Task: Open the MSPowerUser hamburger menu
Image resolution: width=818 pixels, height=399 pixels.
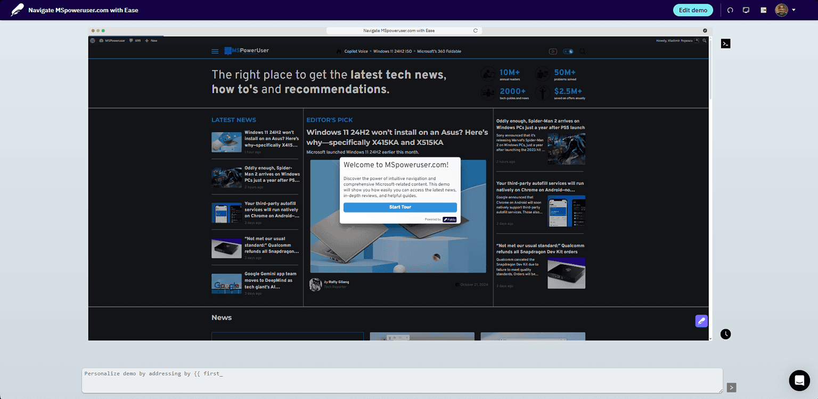Action: point(215,52)
